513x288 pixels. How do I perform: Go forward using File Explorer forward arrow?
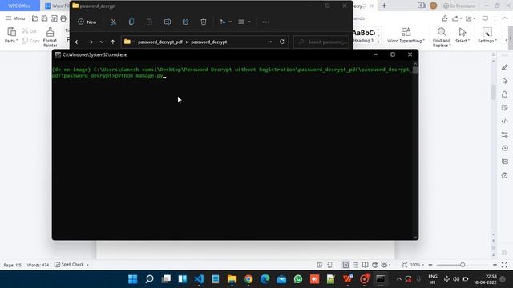click(91, 42)
